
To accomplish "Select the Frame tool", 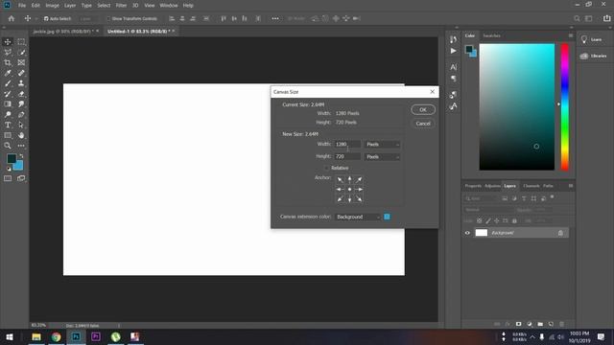I will coord(21,62).
